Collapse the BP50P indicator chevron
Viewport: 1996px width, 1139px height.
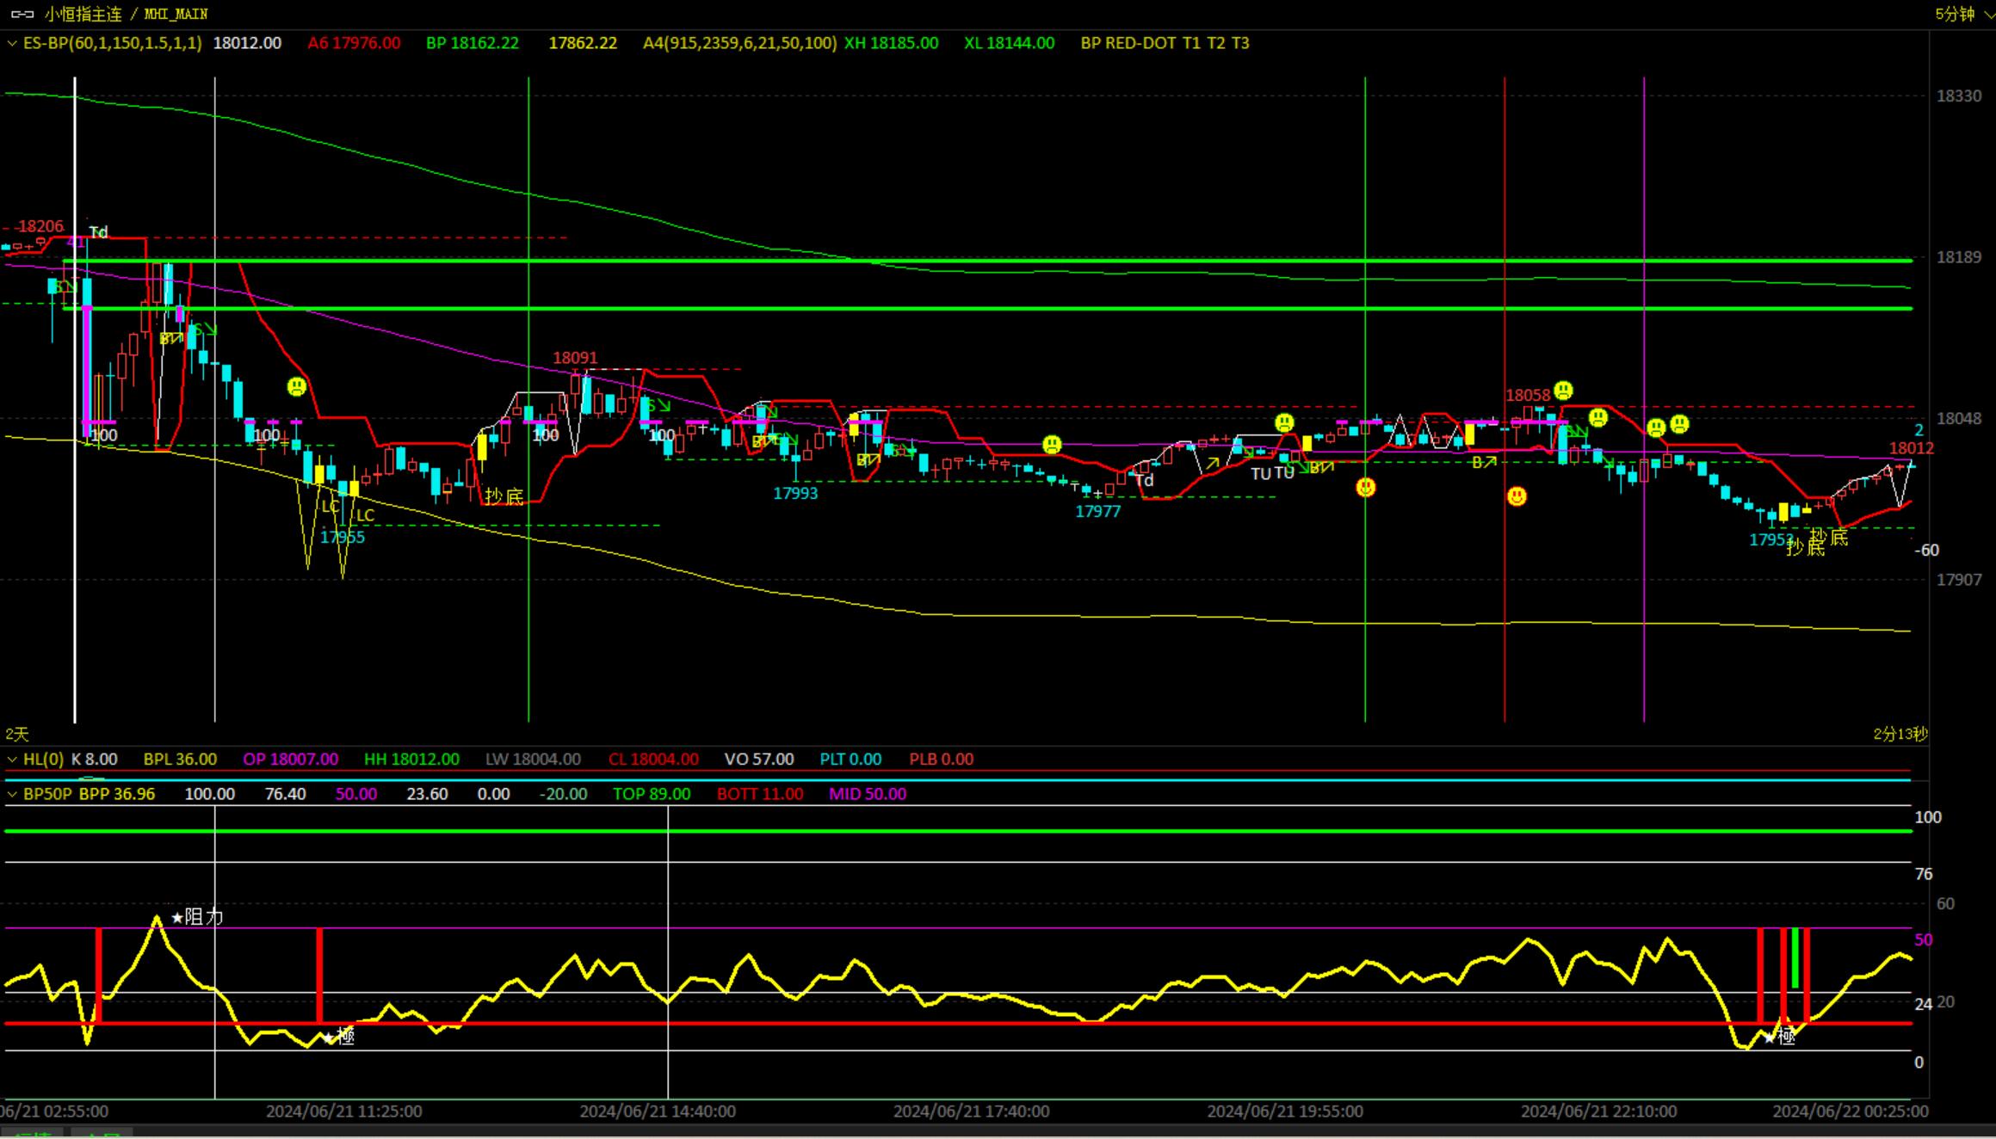coord(12,794)
